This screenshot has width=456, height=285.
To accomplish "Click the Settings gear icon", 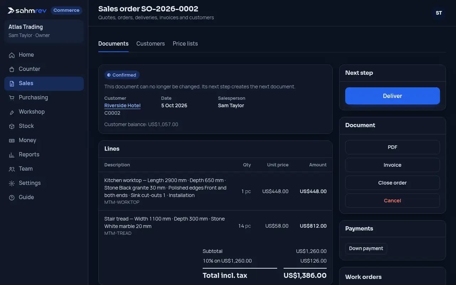I will coord(12,183).
